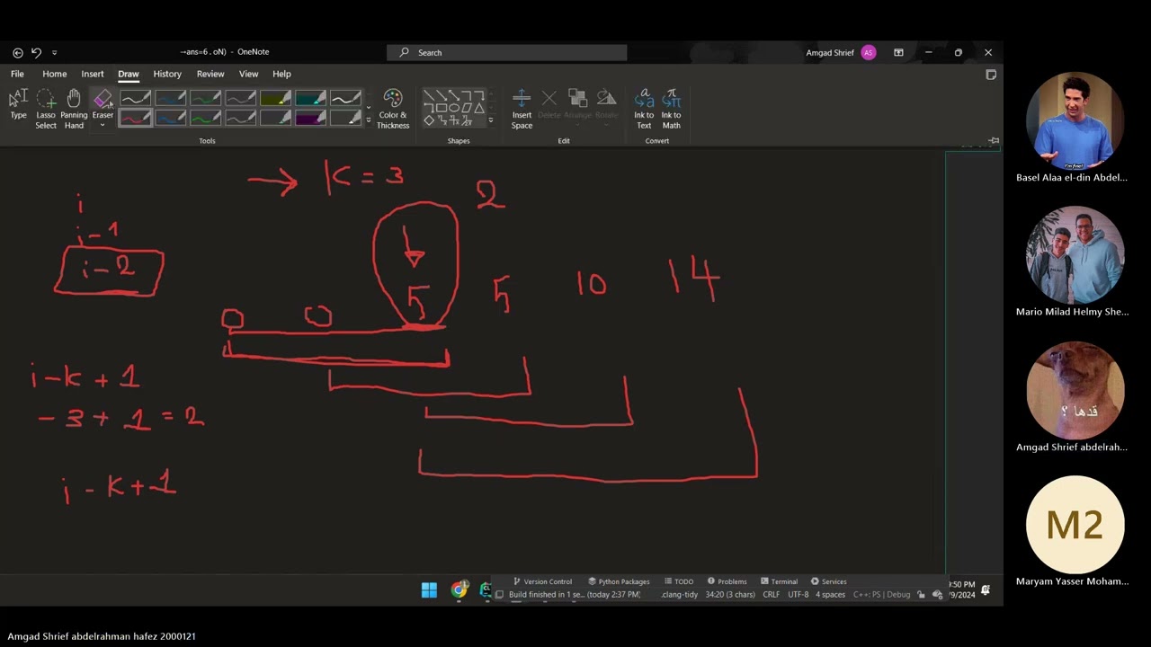
Task: Click the Search box
Action: [507, 52]
